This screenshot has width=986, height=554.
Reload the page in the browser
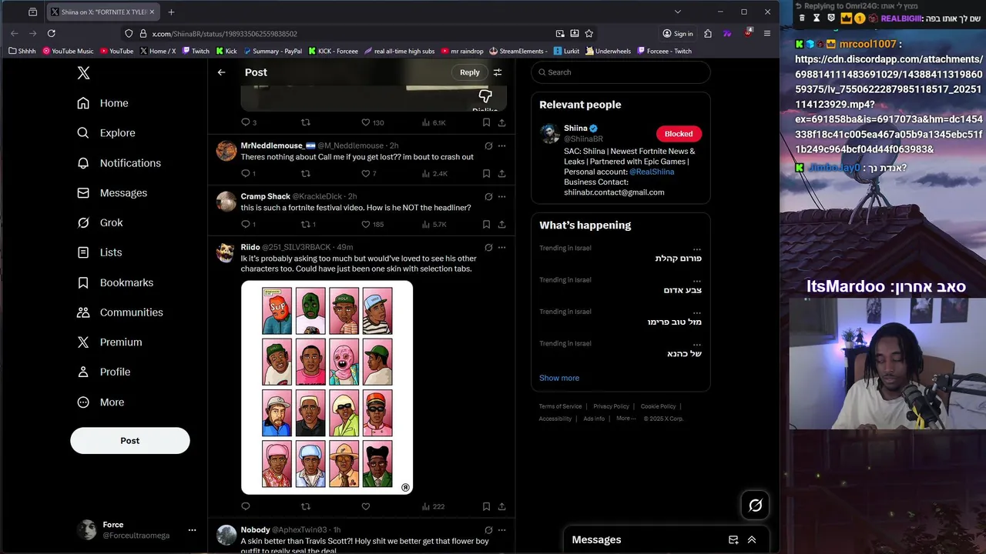[51, 34]
